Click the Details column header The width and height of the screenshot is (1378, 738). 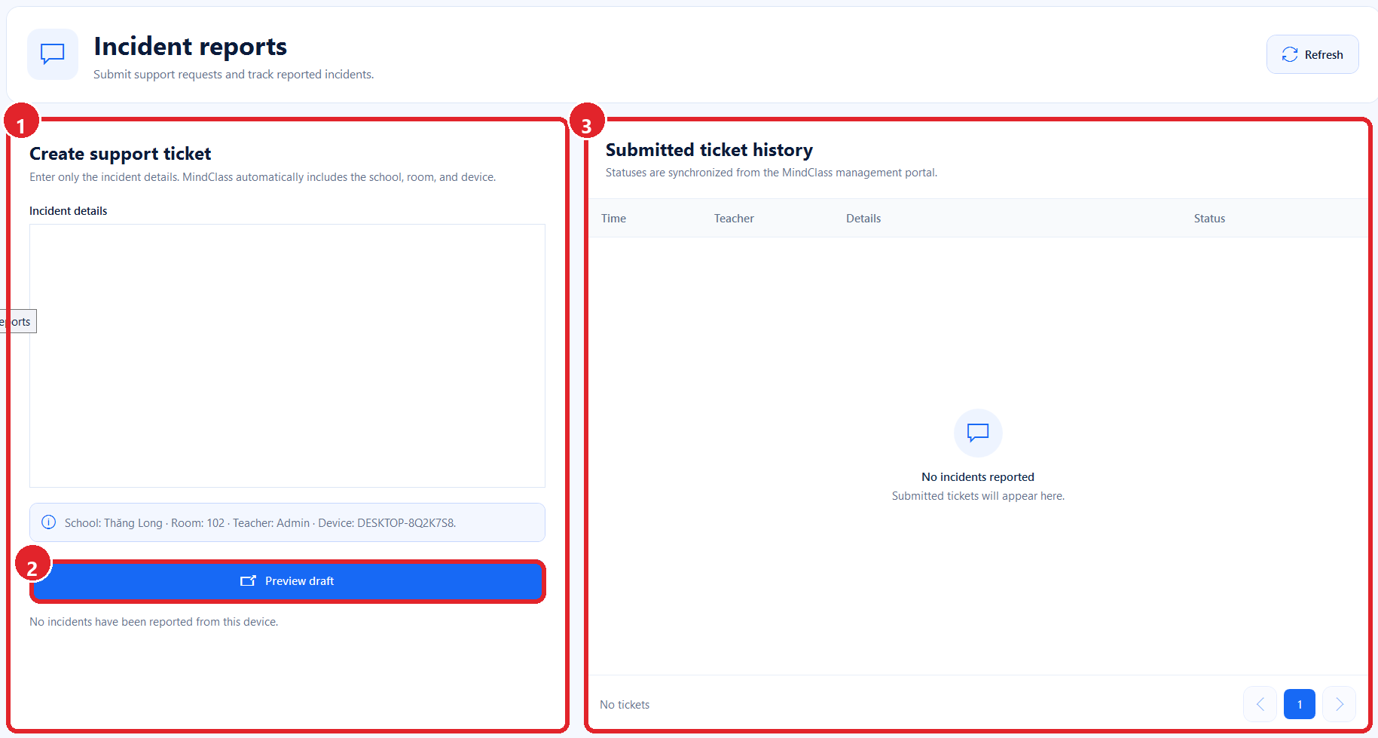coord(863,219)
